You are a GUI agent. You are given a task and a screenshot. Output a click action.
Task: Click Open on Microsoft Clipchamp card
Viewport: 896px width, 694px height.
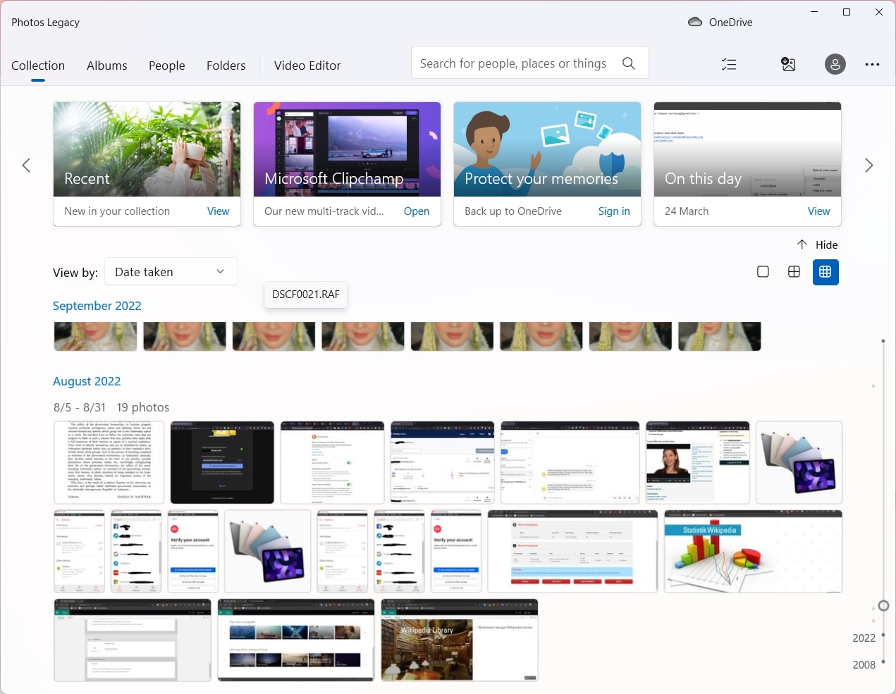pos(417,211)
